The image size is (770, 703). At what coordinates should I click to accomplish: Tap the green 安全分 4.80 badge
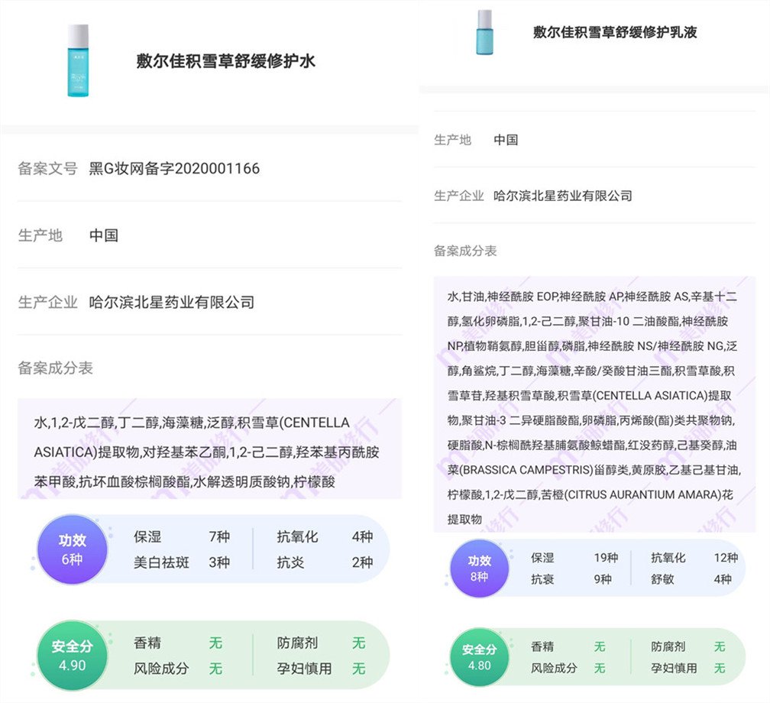pos(479,657)
